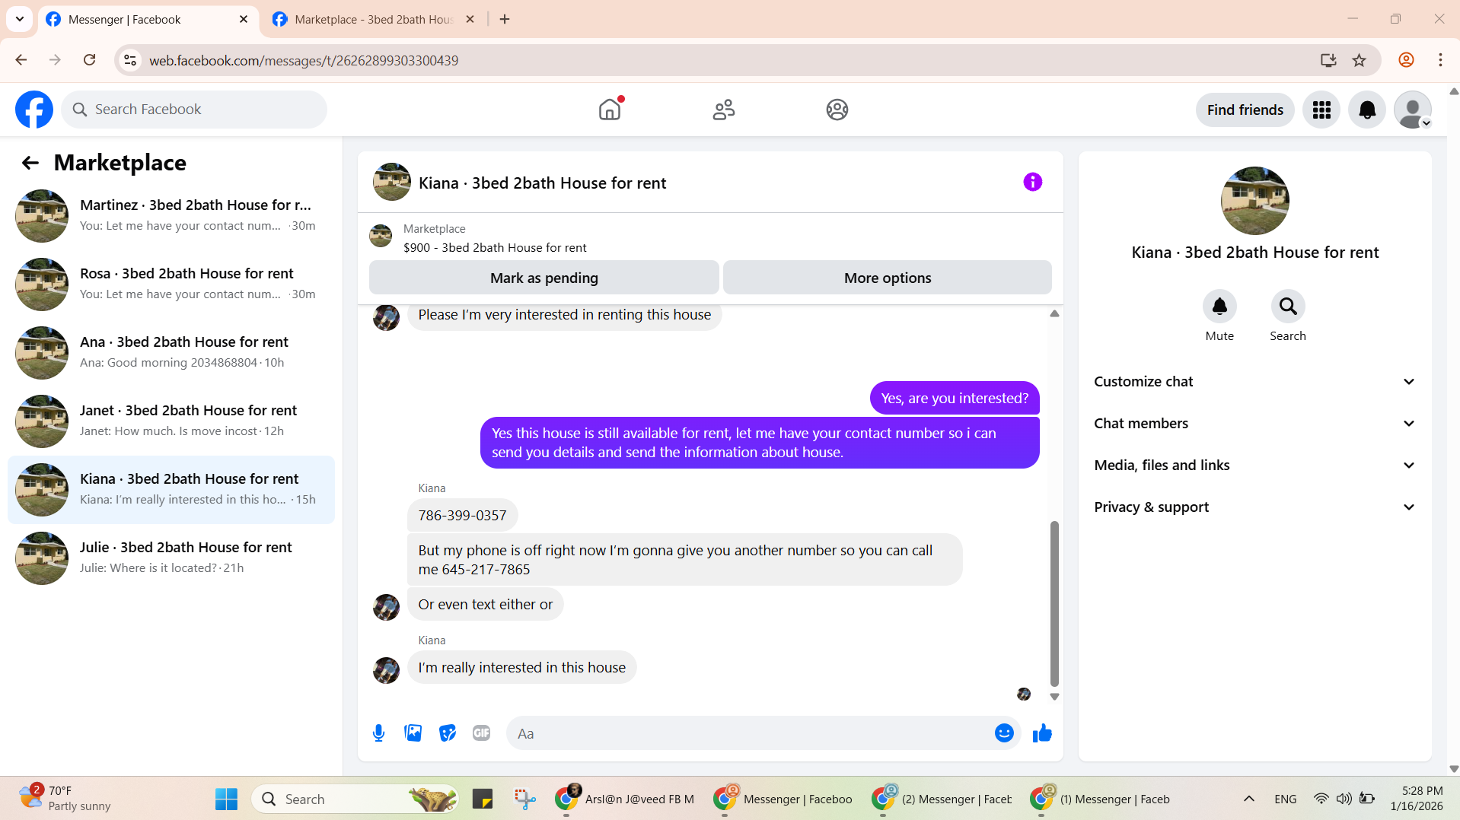This screenshot has width=1460, height=820.
Task: Open the tab search dropdown arrow
Action: [x=20, y=19]
